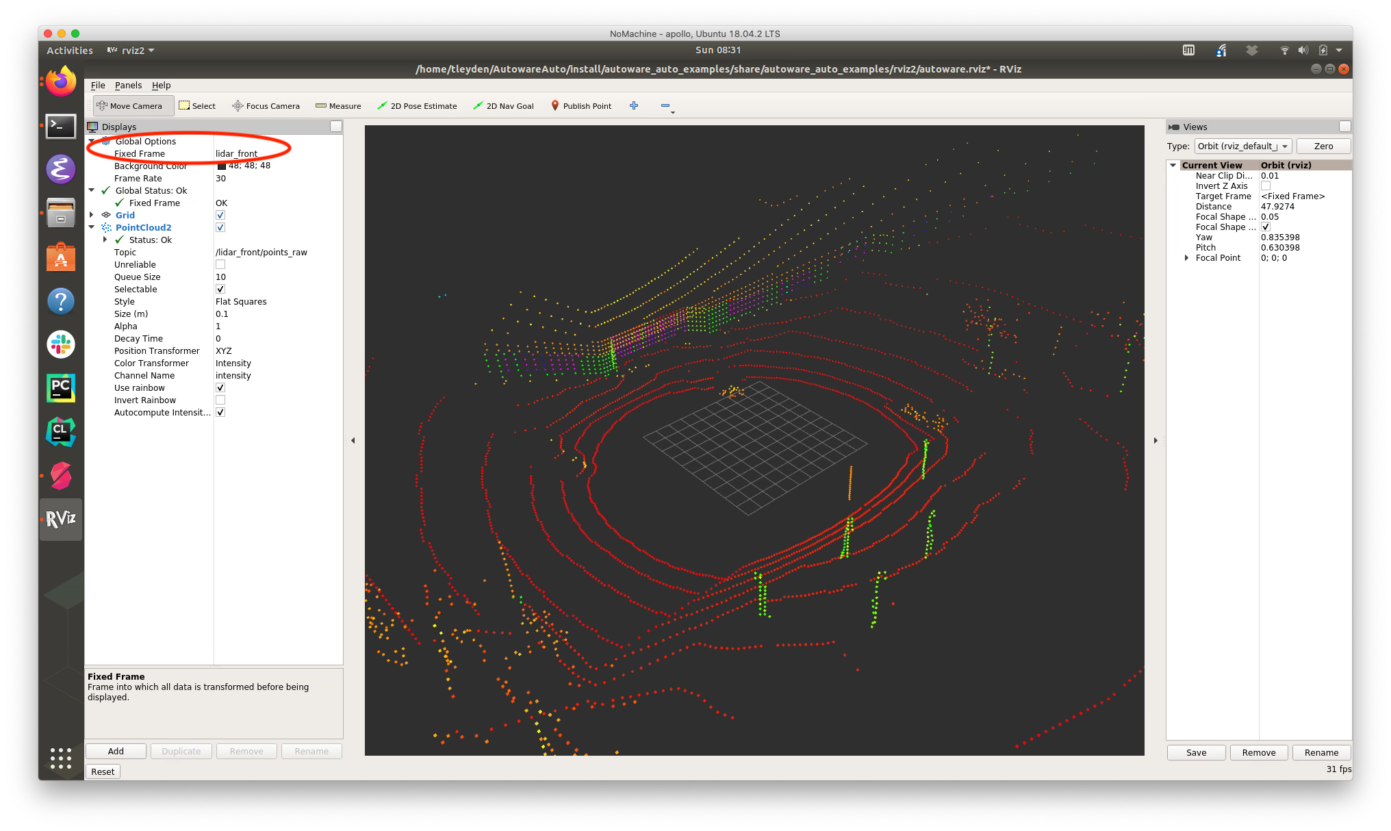The width and height of the screenshot is (1391, 831).
Task: Launch Slack from the dock
Action: [61, 344]
